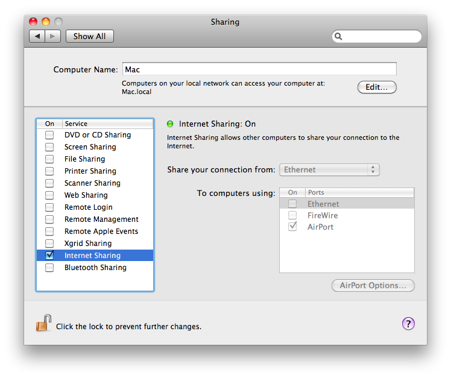Select the Remote Login service row

pyautogui.click(x=95, y=207)
